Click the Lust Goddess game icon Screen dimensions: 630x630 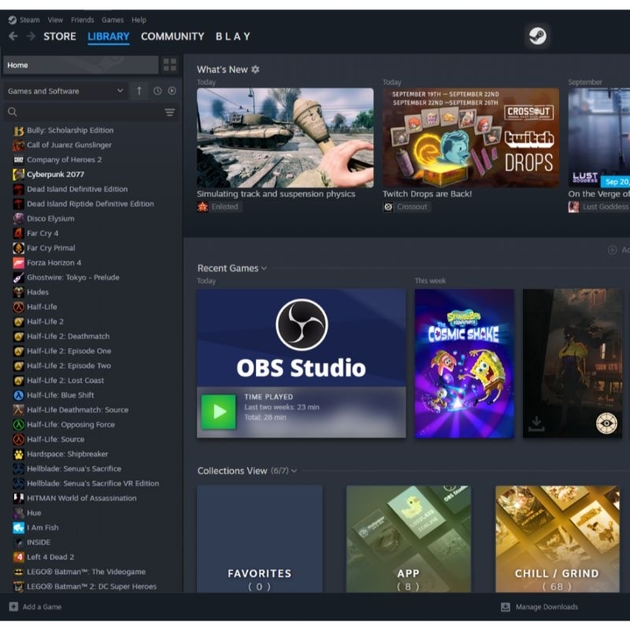pos(573,207)
